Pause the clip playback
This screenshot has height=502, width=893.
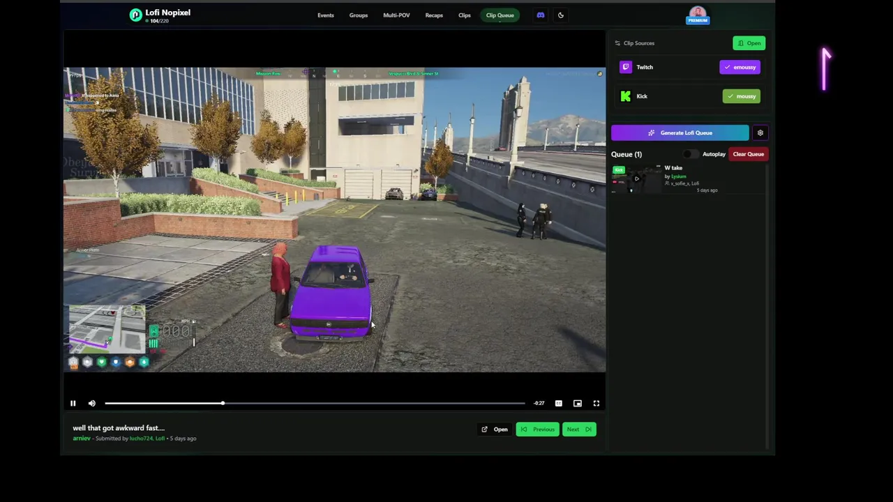pyautogui.click(x=73, y=403)
